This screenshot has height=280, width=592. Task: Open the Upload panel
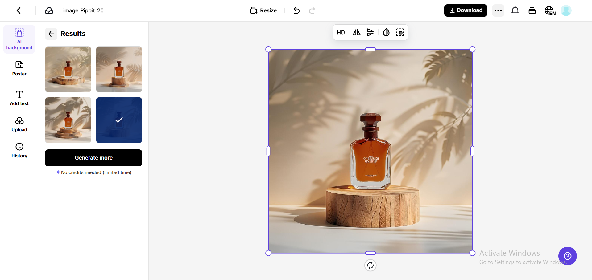19,124
